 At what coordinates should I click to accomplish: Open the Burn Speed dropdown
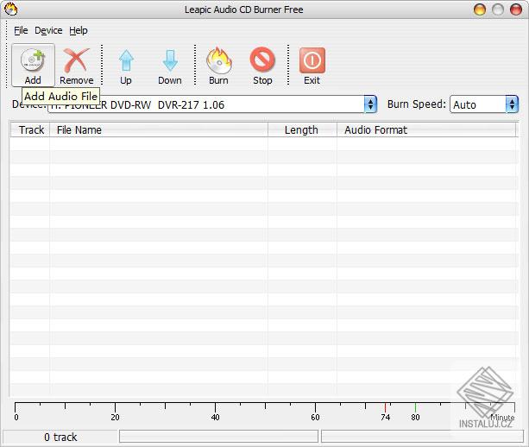(x=512, y=104)
